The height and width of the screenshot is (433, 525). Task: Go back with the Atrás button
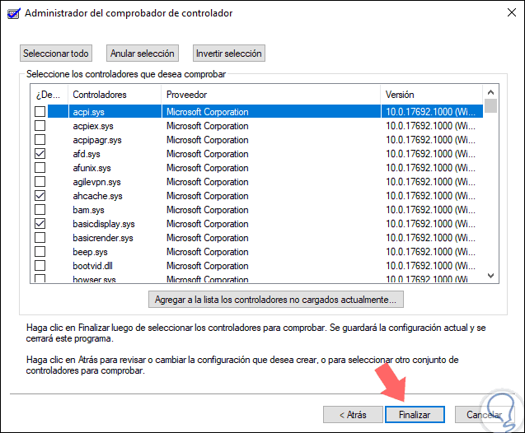(353, 415)
